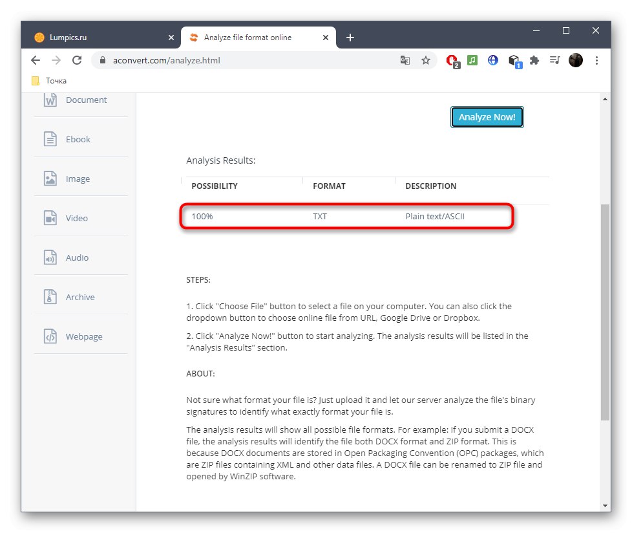Click the padlock site info icon

(x=102, y=60)
